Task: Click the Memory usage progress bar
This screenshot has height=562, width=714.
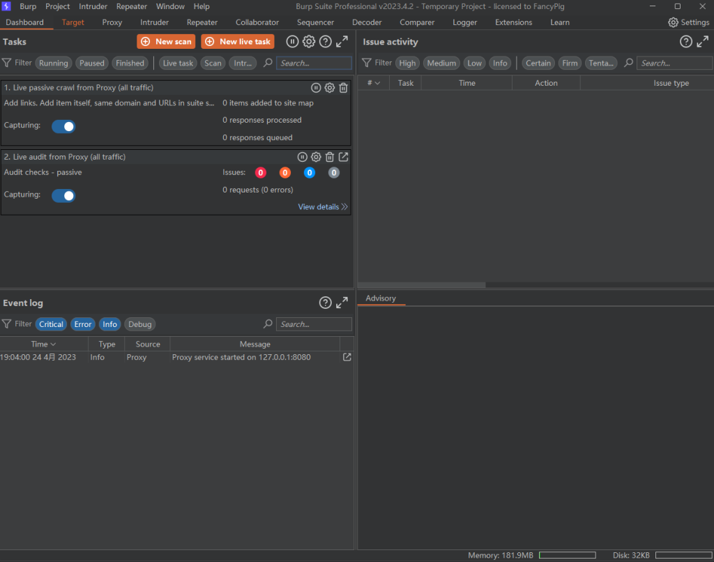Action: pos(567,555)
